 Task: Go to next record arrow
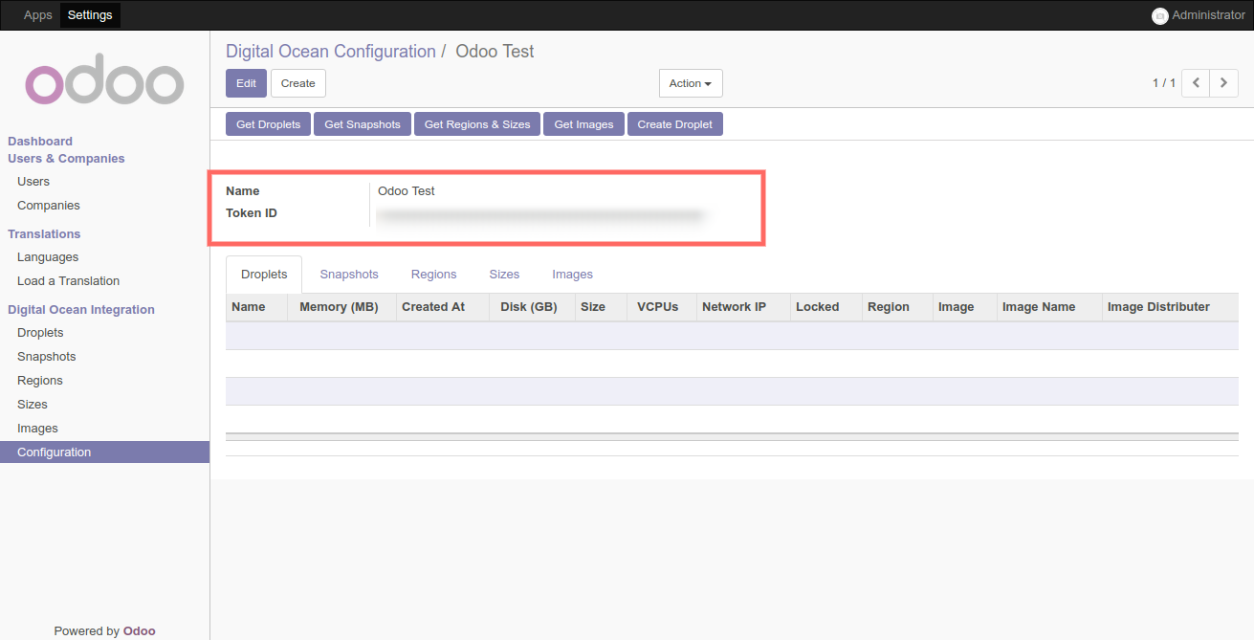(1224, 83)
